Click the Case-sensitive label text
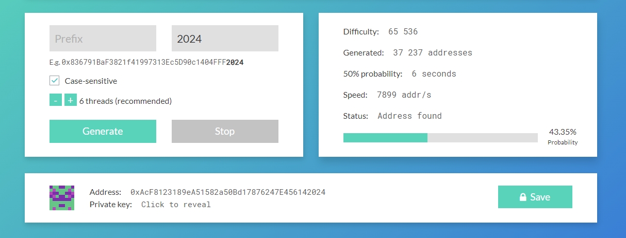This screenshot has width=626, height=238. 91,81
